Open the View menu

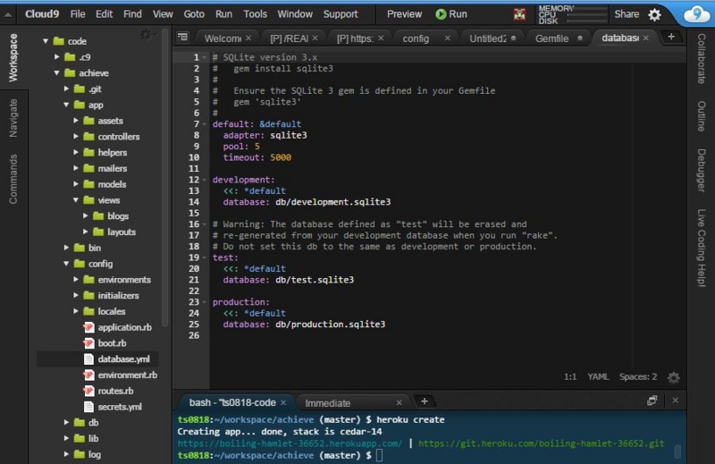163,14
